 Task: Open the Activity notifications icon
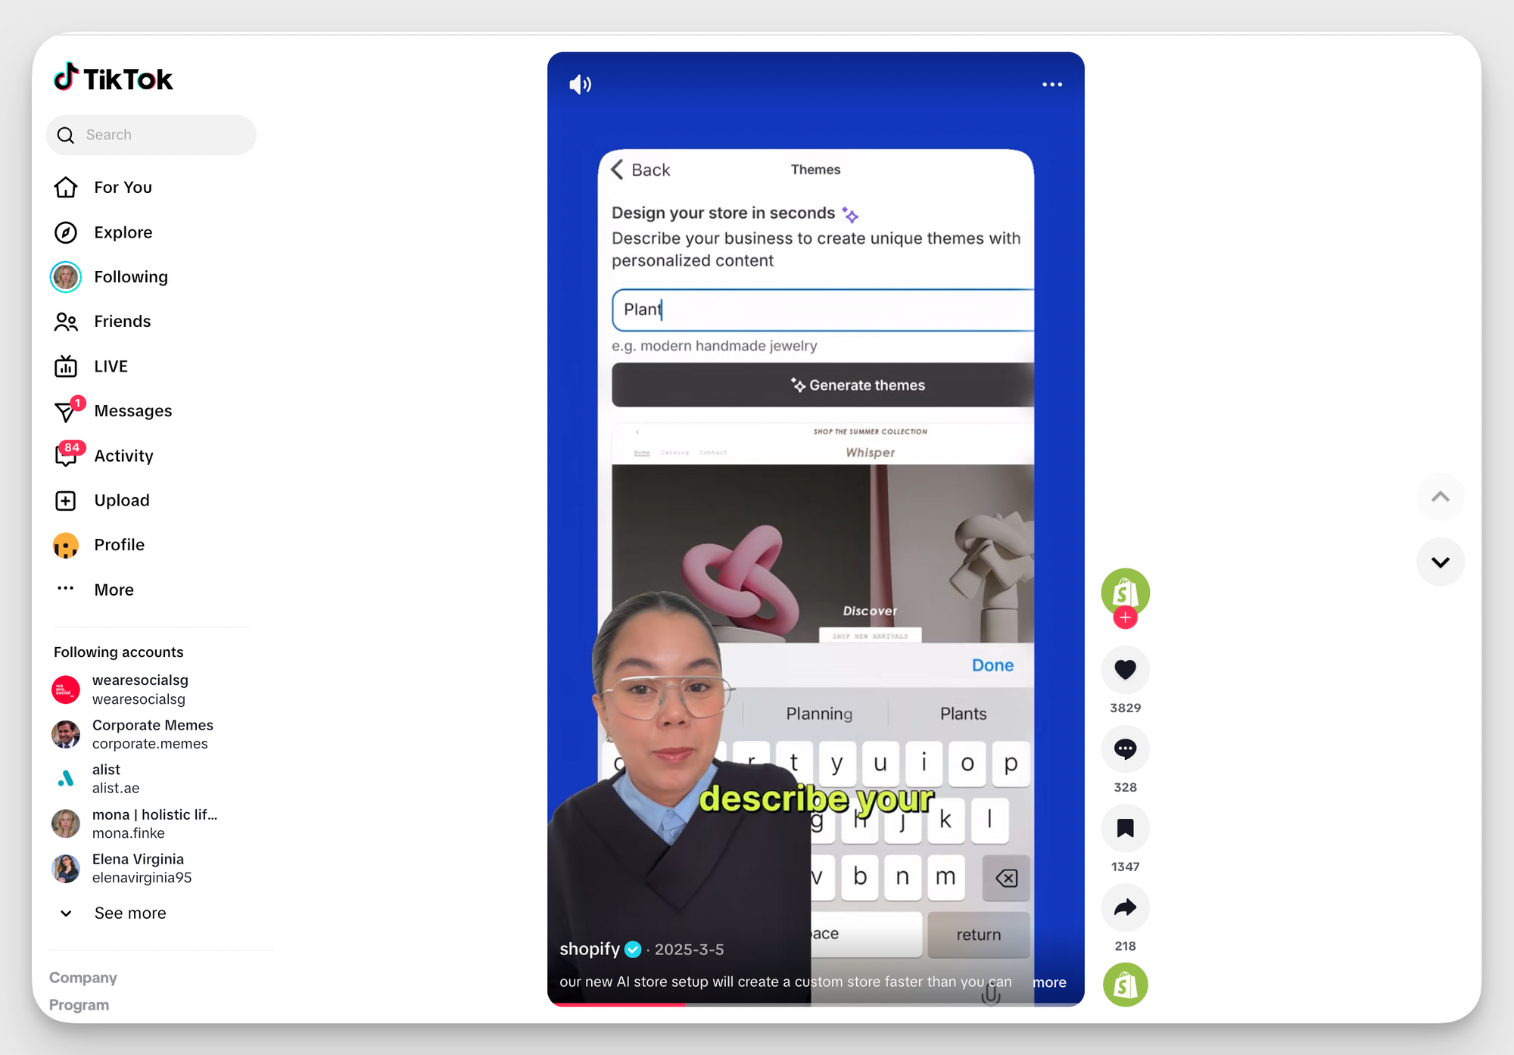(66, 456)
